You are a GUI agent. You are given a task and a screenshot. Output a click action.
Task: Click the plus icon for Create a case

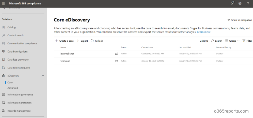point(57,41)
